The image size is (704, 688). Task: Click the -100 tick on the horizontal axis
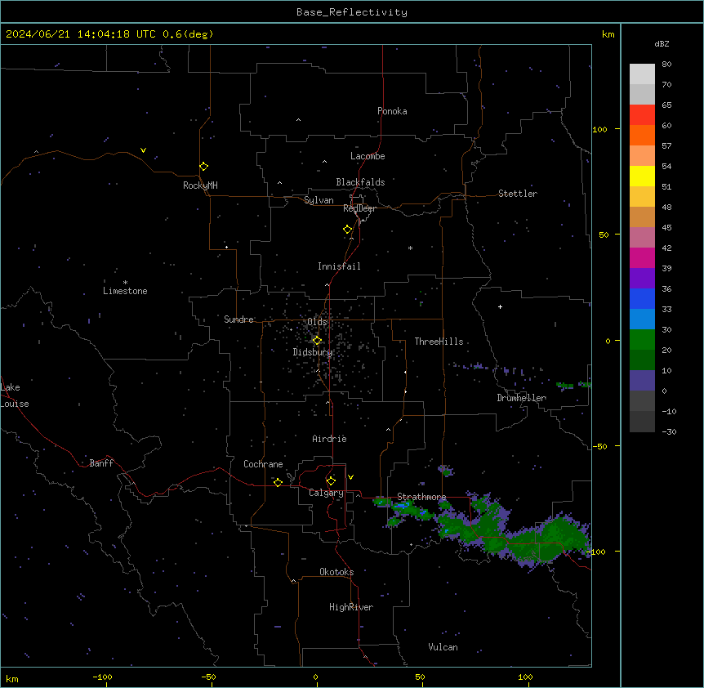click(102, 677)
